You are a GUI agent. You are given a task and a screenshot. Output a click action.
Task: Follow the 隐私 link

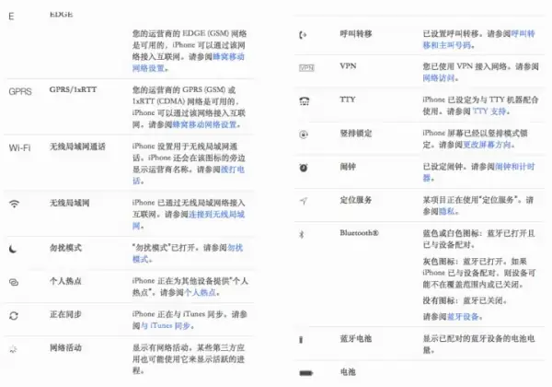coord(446,211)
